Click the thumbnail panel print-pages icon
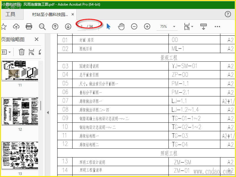Screen dimensions: 236x177 coord(31,52)
